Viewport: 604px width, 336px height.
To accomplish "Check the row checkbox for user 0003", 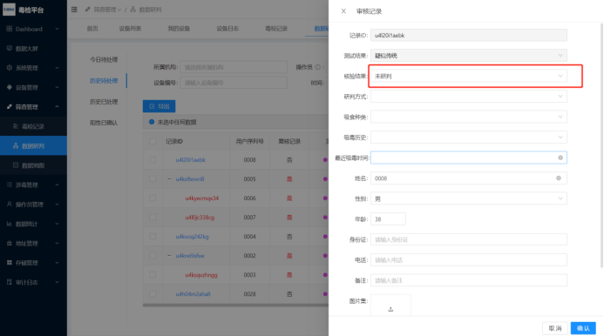I will click(x=153, y=275).
